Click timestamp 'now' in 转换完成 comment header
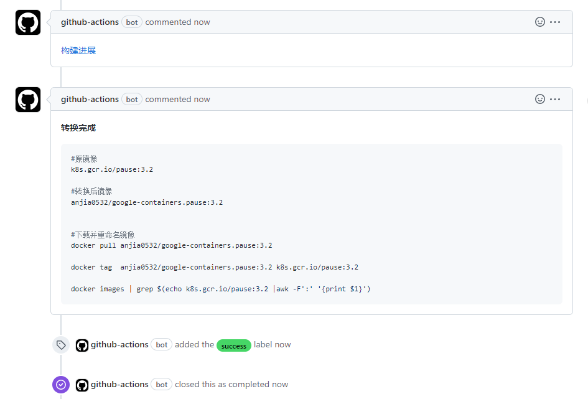This screenshot has height=399, width=588. (x=202, y=99)
